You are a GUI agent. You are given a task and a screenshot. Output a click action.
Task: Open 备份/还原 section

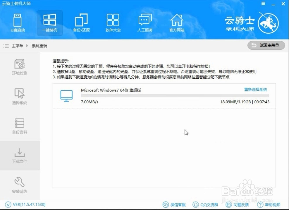81,23
